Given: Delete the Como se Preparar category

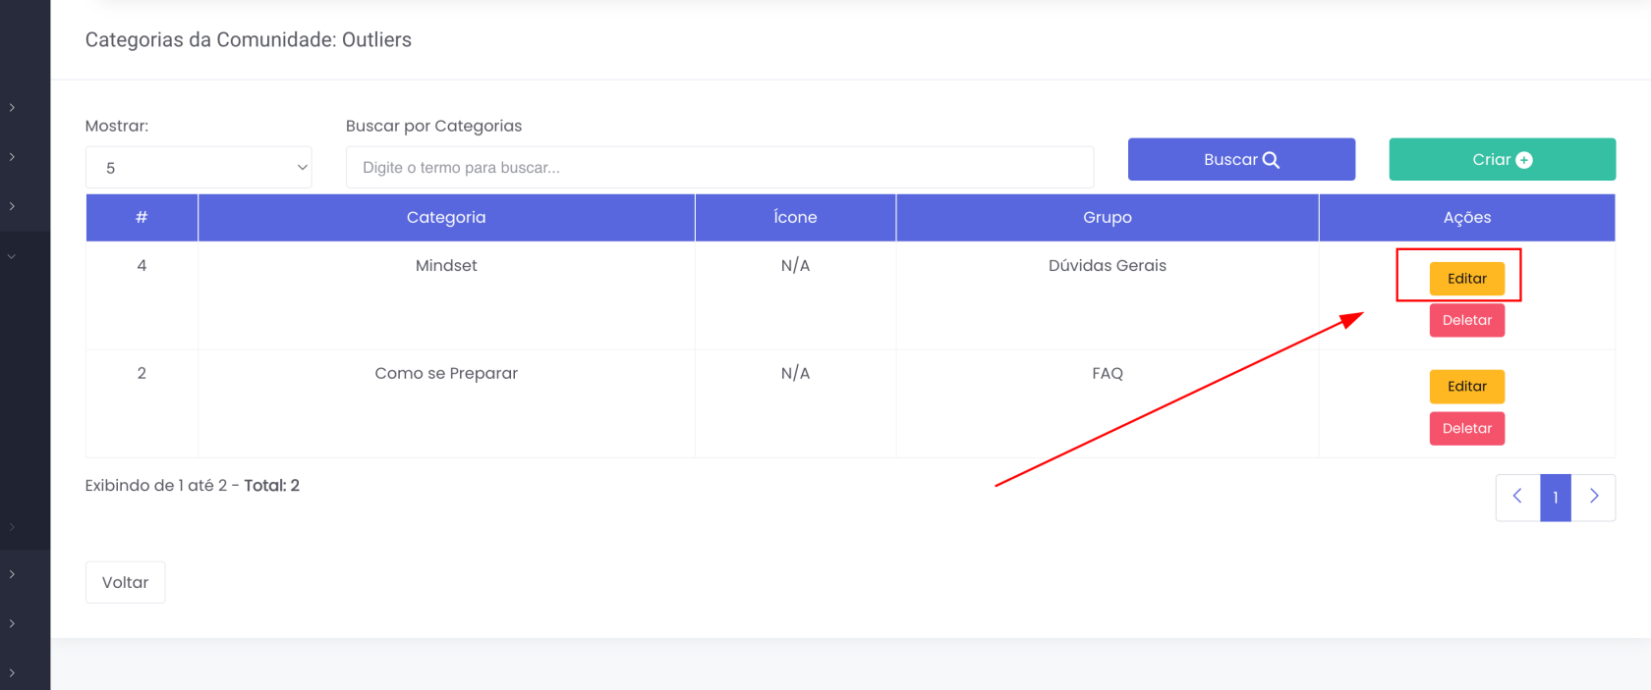Looking at the screenshot, I should click(1466, 428).
